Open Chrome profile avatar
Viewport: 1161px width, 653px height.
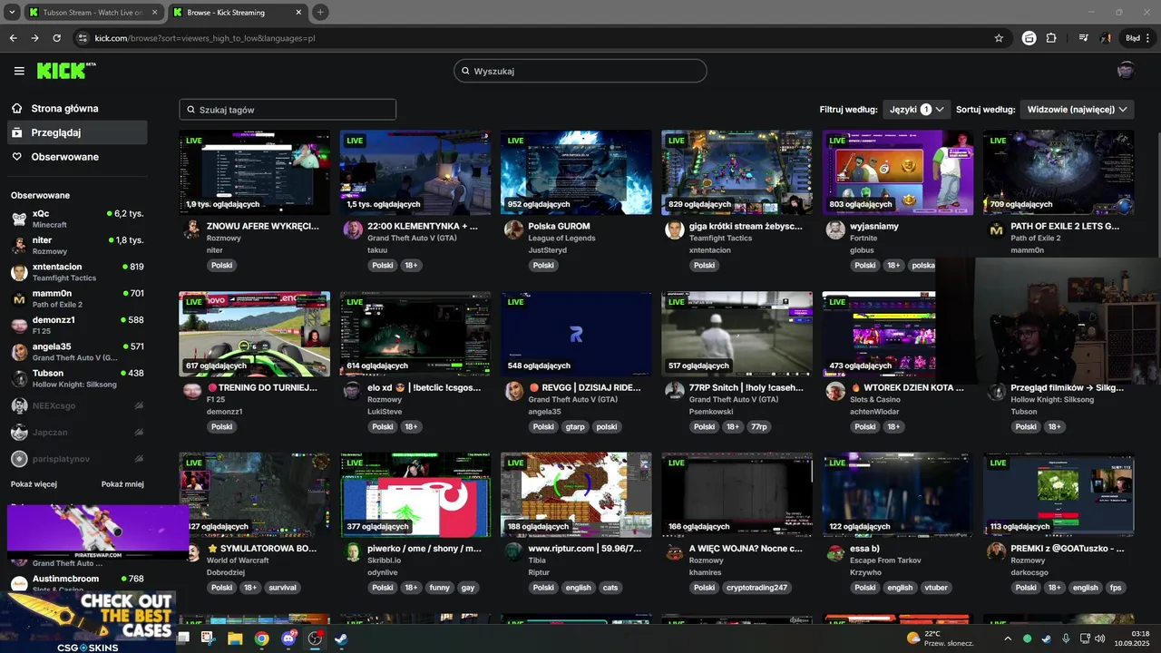(1106, 38)
